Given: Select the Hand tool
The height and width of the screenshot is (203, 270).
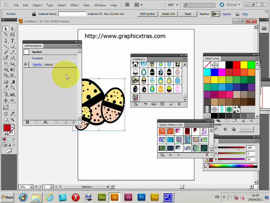Looking at the screenshot, I should coord(6,119).
